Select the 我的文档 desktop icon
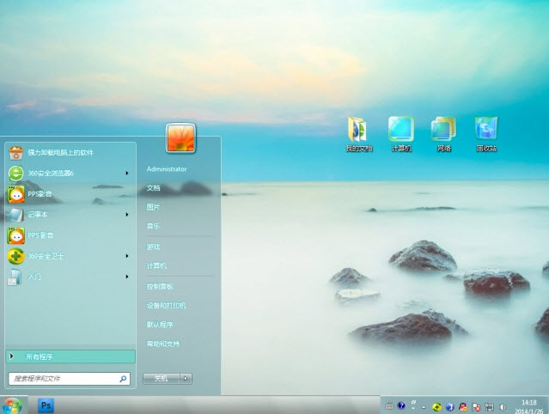Image resolution: width=549 pixels, height=414 pixels. [358, 134]
